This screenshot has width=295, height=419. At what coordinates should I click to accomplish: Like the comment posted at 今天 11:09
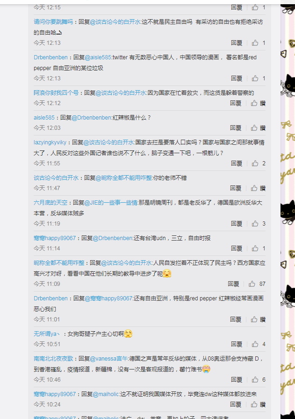[x=252, y=284]
